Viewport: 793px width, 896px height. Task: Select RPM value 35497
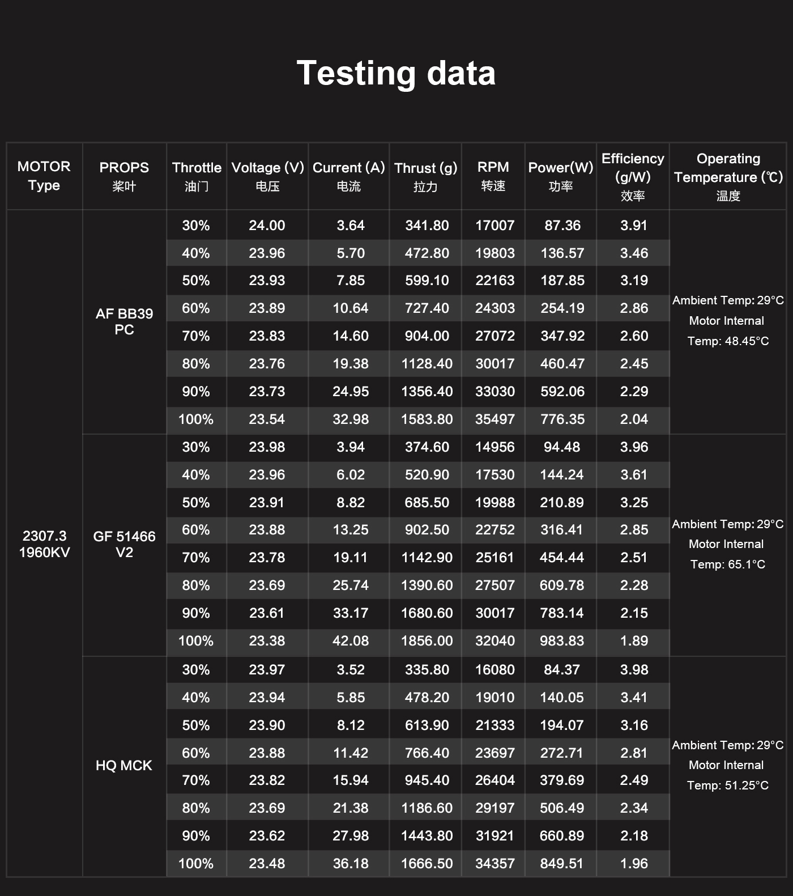pos(494,419)
